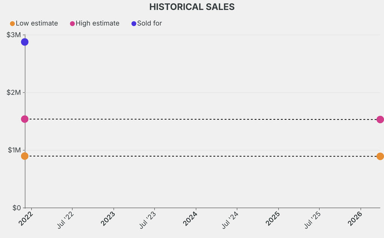Image resolution: width=384 pixels, height=238 pixels.
Task: Click the pink High estimate legend dot
Action: click(72, 24)
